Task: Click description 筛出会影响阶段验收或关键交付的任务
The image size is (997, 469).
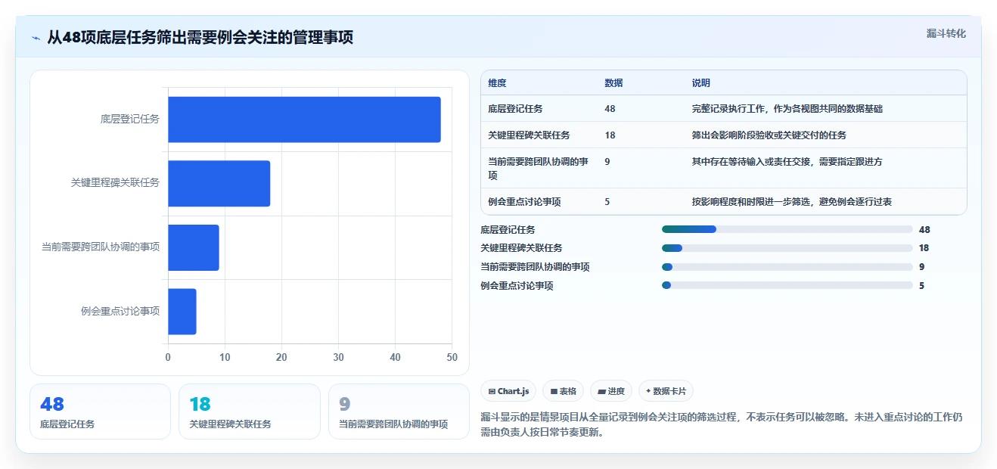Action: coord(769,135)
